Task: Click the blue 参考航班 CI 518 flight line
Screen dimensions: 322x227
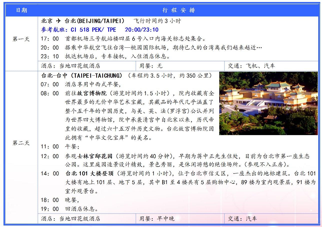Action: coord(100,30)
